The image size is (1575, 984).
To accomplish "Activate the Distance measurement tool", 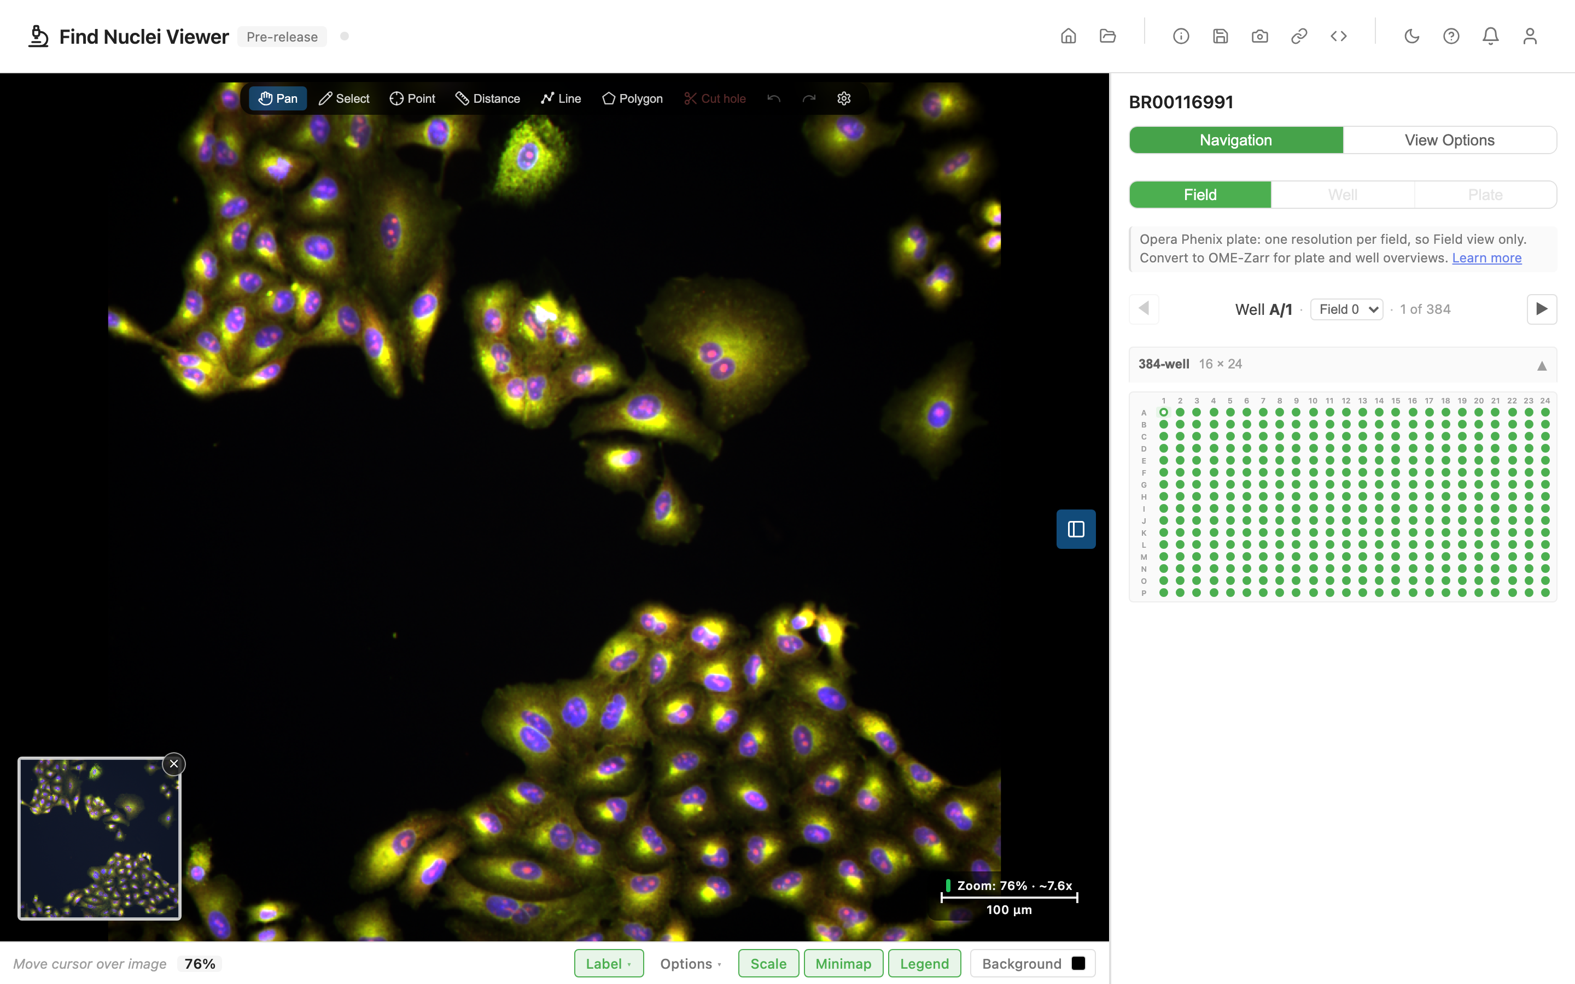I will tap(488, 98).
